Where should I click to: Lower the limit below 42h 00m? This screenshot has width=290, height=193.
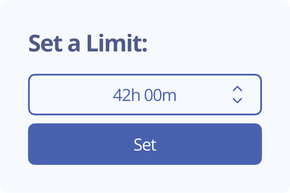[237, 100]
